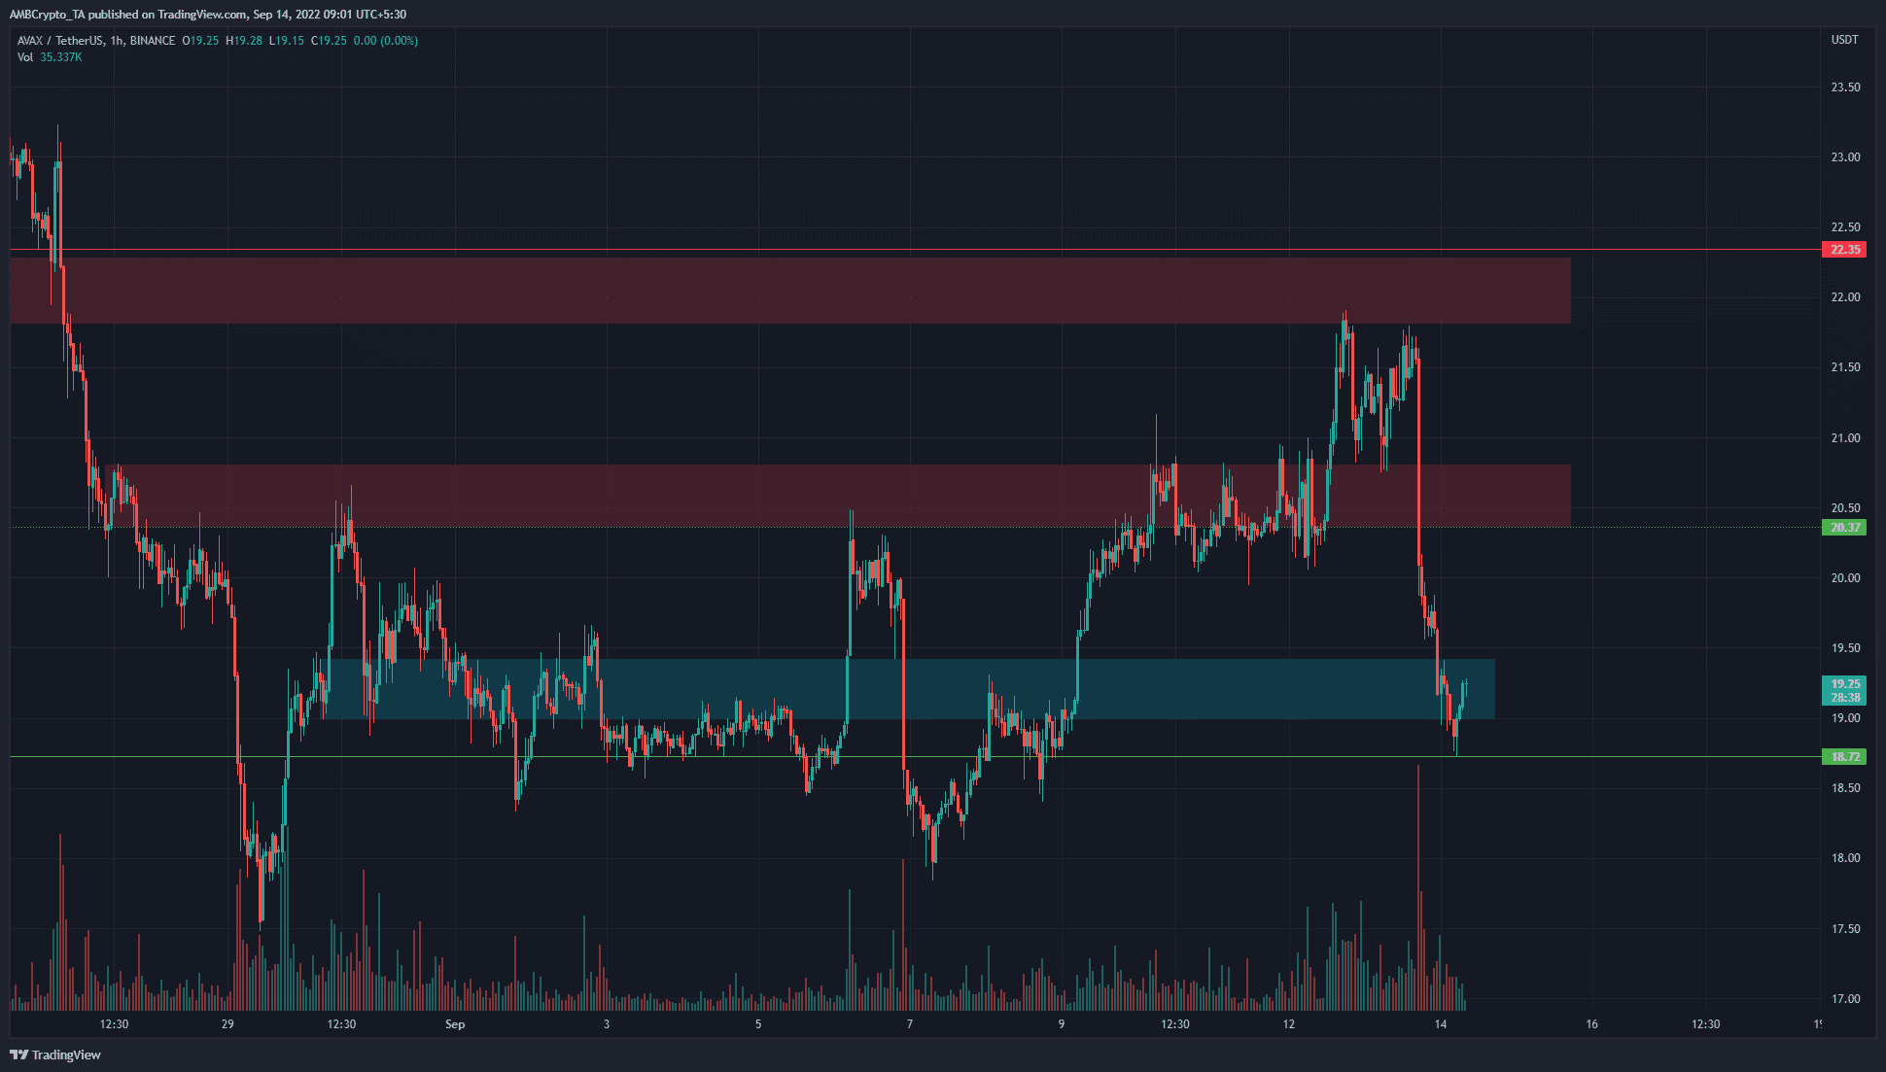Click the 19.50 price axis value

click(1845, 648)
